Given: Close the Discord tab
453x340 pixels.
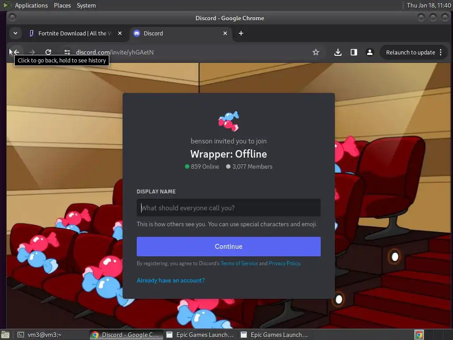Looking at the screenshot, I should coord(225,33).
